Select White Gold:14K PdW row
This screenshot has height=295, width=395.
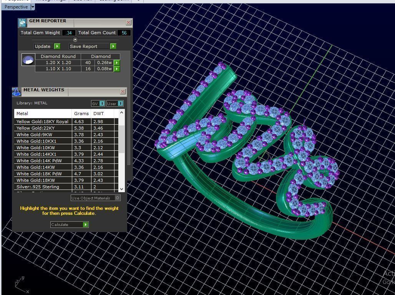(66, 161)
